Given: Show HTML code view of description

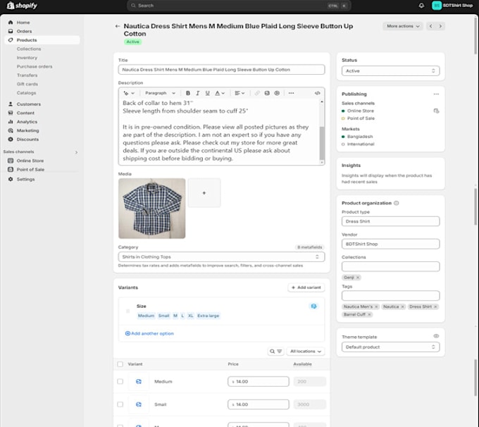Looking at the screenshot, I should coord(318,93).
